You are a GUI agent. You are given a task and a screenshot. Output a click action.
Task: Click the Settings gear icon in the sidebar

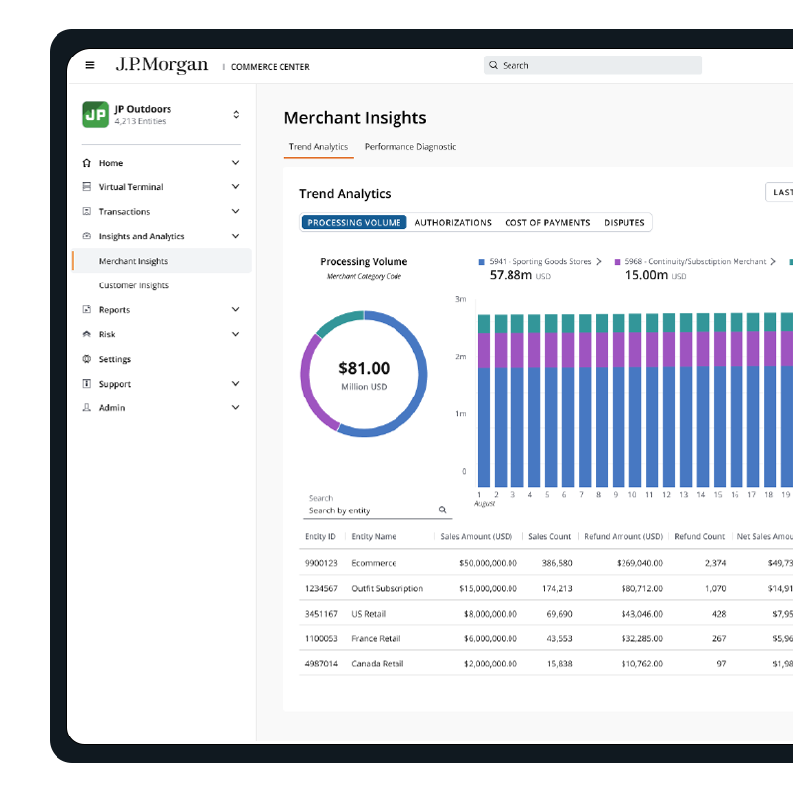pyautogui.click(x=87, y=359)
